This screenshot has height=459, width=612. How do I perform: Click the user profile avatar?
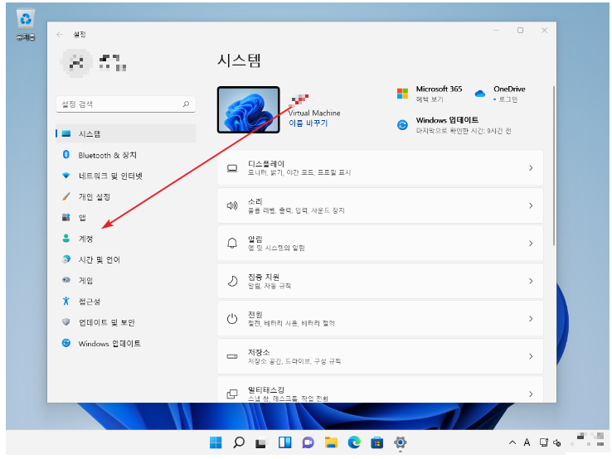coord(76,63)
